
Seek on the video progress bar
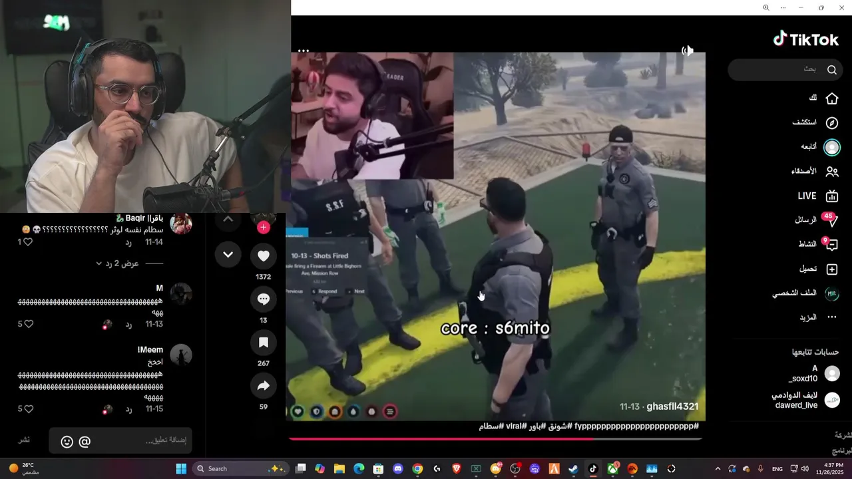coord(495,438)
